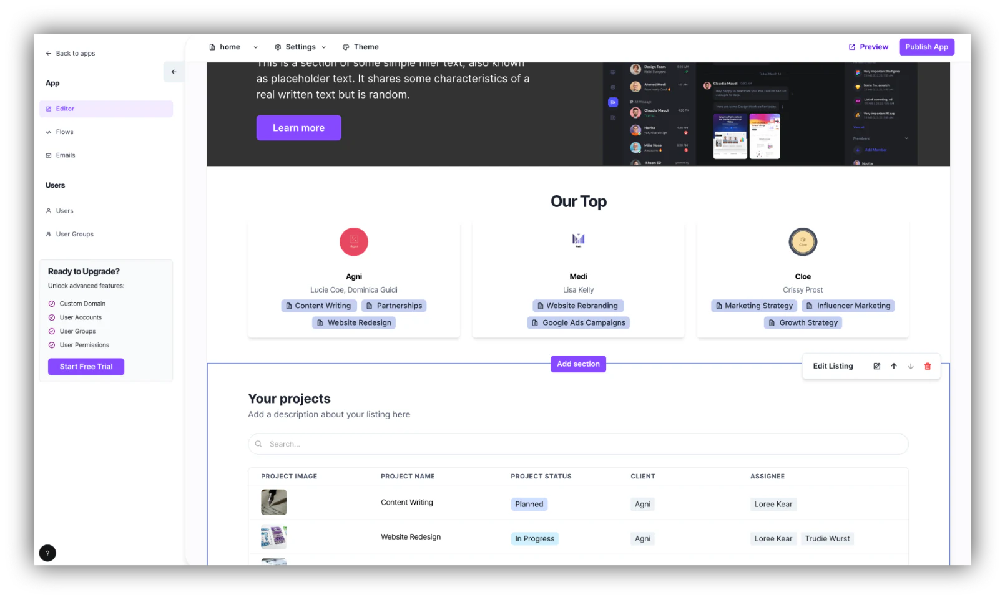Screen dimensions: 1005x600
Task: Click the Partnerships tag
Action: coord(394,306)
